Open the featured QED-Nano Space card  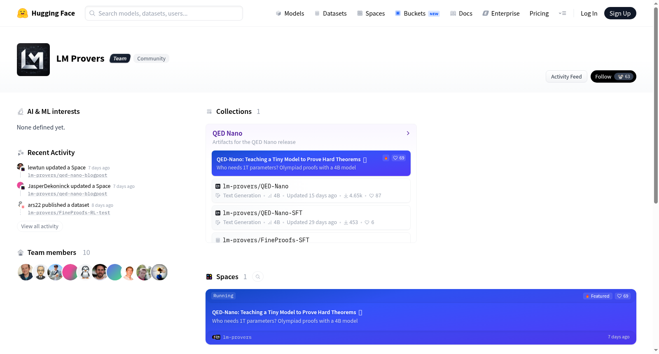click(x=421, y=317)
